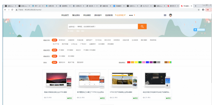Click the browser forward arrow
Viewport: 212px width, 105px height.
[9, 10]
